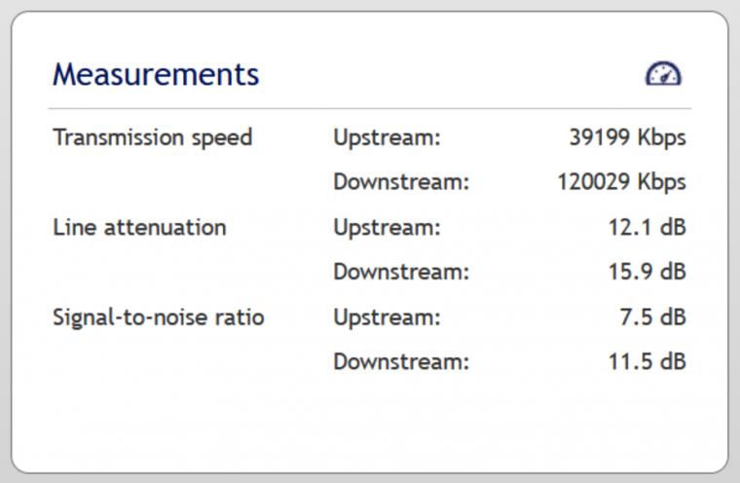This screenshot has height=483, width=740.
Task: Click the speedometer gauge icon
Action: pyautogui.click(x=663, y=74)
